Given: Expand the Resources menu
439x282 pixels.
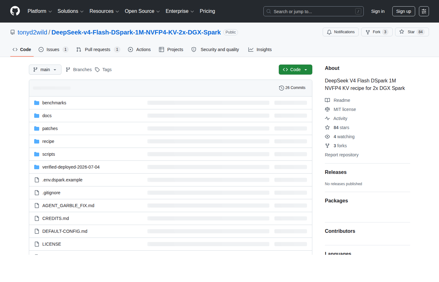Looking at the screenshot, I should click(104, 11).
